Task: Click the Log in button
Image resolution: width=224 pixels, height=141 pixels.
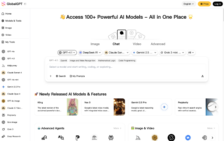Action: [x=218, y=4]
